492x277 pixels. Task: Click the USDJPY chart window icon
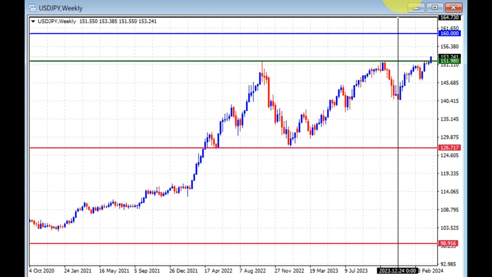tap(32, 8)
